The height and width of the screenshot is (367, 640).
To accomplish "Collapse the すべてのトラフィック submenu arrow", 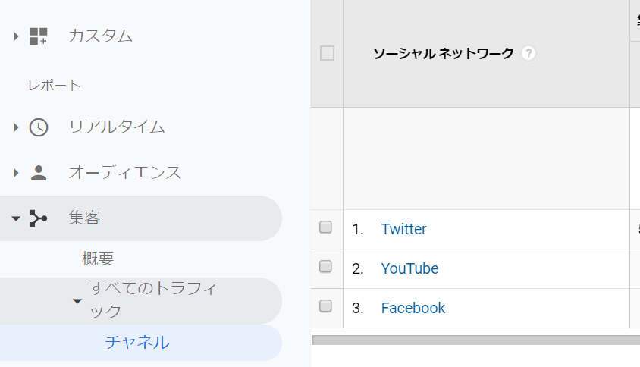I will pos(77,301).
